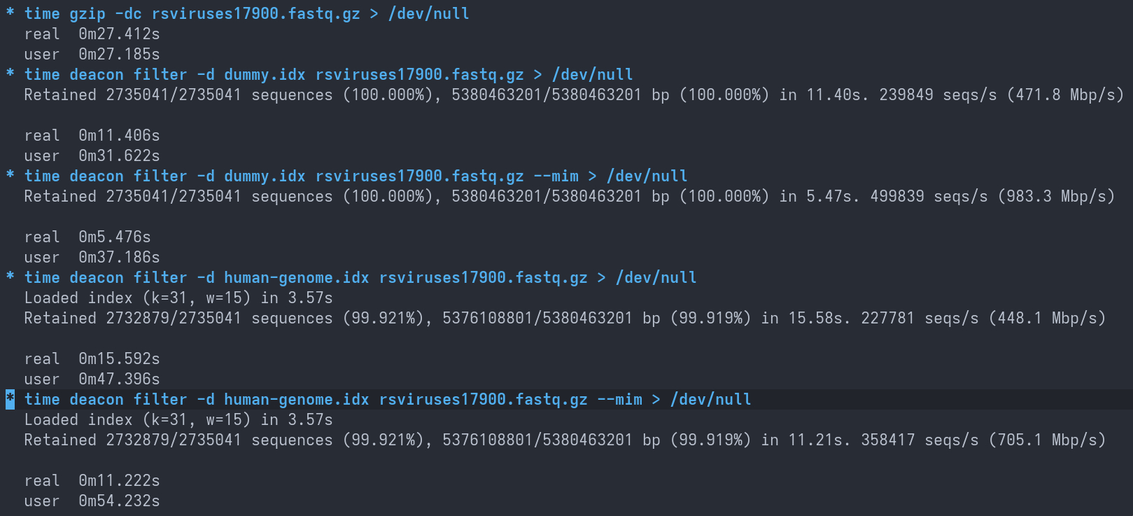Click the 'real 0m11.406s' timing line
Image resolution: width=1133 pixels, height=516 pixels.
coord(92,135)
